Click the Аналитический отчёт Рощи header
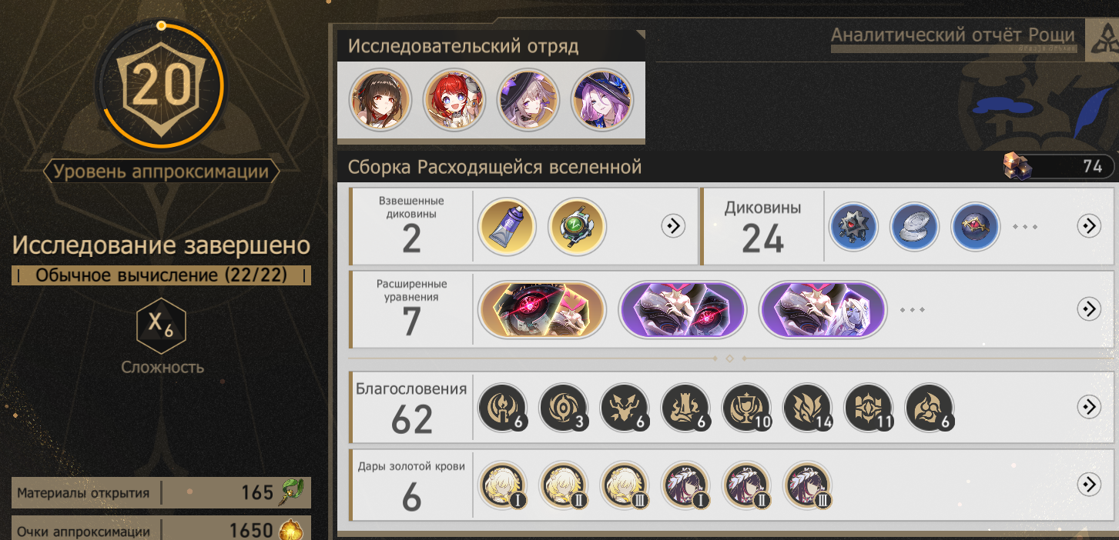 point(953,35)
